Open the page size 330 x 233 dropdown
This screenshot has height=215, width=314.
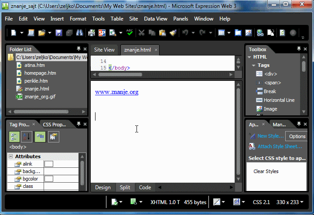pyautogui.click(x=290, y=202)
